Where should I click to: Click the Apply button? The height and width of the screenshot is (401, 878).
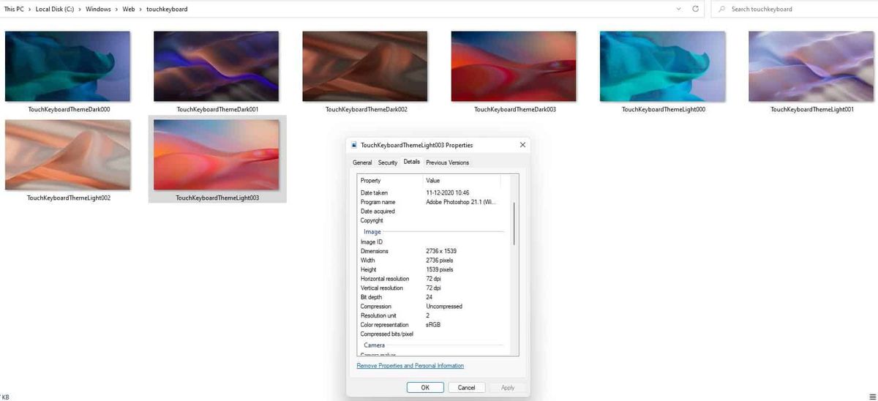[508, 387]
